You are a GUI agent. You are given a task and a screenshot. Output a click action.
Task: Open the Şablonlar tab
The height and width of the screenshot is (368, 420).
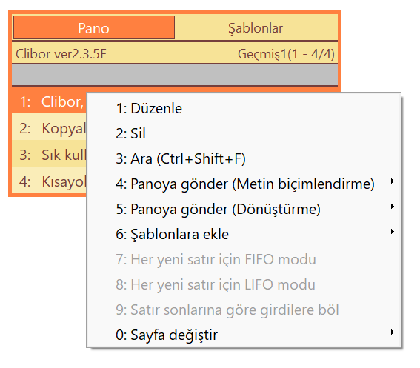[x=256, y=27]
